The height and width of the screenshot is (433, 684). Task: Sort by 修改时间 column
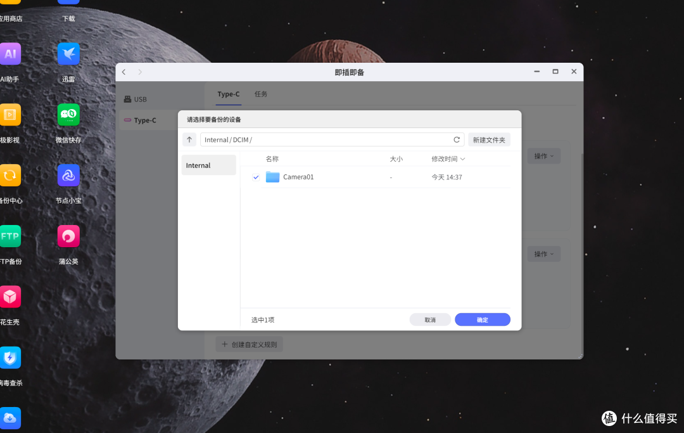click(x=448, y=159)
